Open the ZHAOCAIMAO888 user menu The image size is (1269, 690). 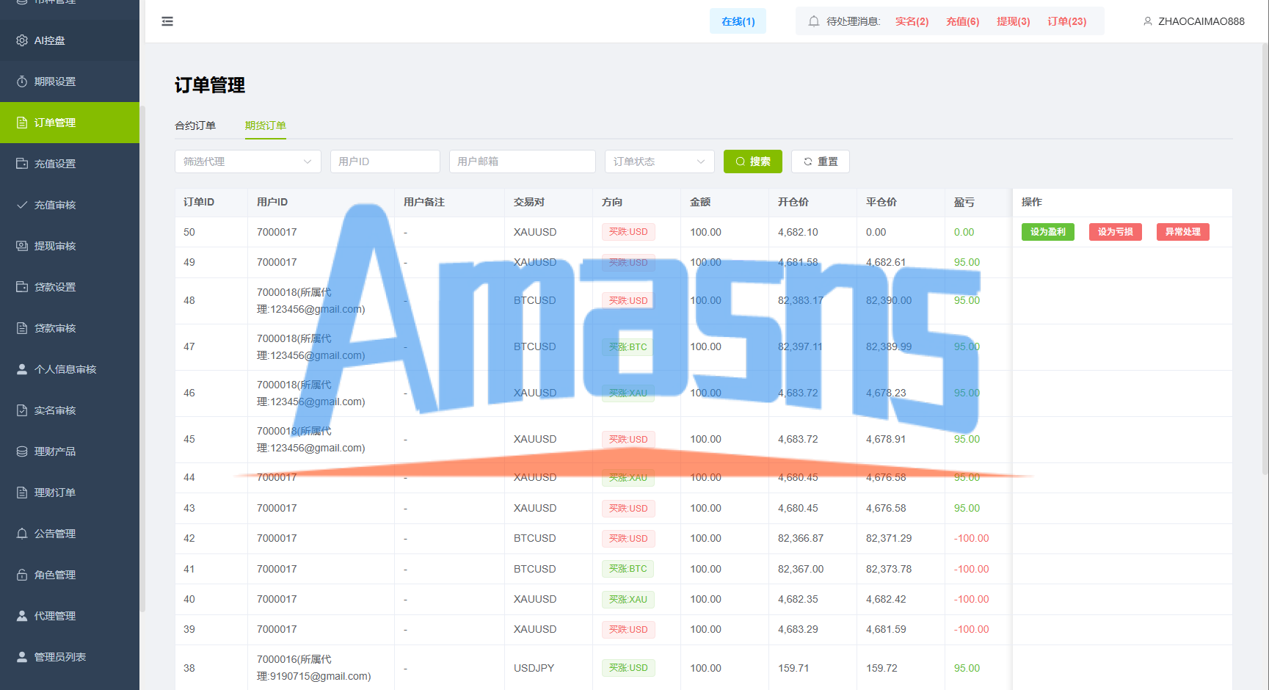point(1194,21)
